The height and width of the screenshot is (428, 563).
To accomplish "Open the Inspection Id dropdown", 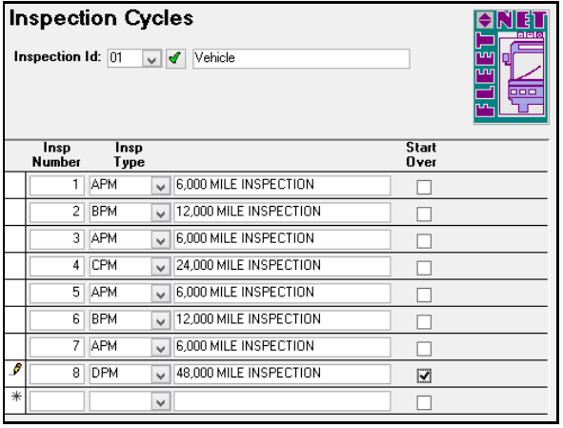I will coord(151,58).
